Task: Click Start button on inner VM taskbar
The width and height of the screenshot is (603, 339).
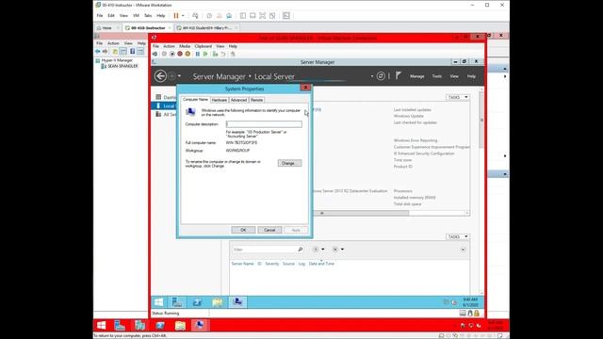Action: [x=159, y=302]
